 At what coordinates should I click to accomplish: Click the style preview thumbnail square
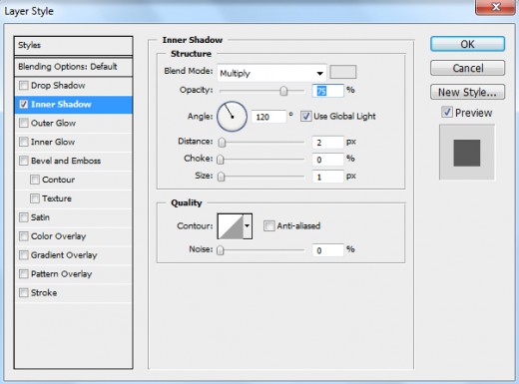coord(467,153)
